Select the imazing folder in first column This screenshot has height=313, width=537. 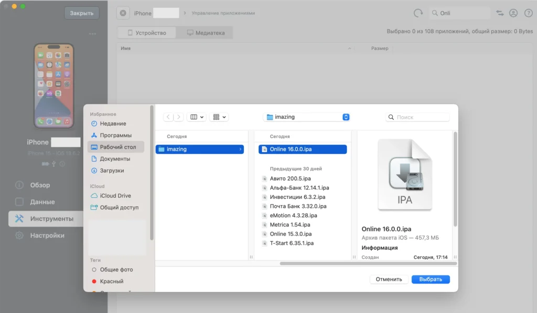[200, 149]
